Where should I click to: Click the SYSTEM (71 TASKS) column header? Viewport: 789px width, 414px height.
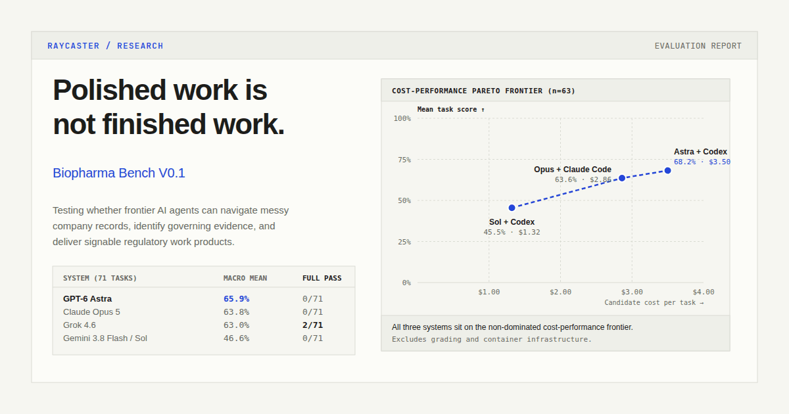click(x=100, y=278)
